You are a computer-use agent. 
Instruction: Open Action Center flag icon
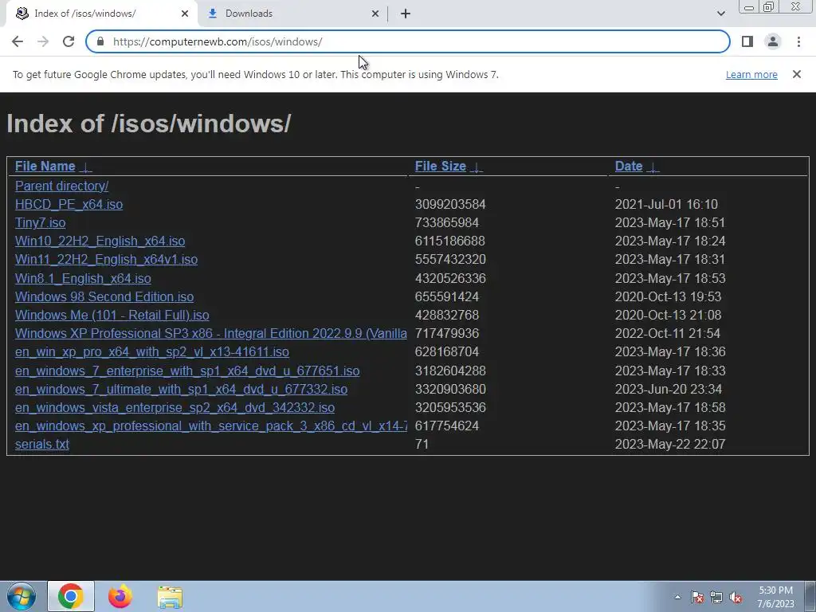click(696, 597)
